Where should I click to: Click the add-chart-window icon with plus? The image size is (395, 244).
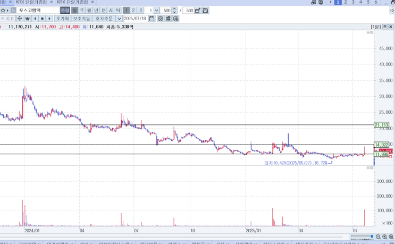pos(198,10)
